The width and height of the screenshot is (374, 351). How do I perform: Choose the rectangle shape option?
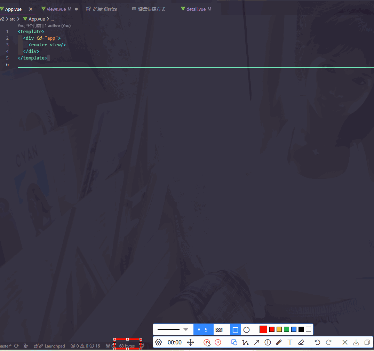235,329
